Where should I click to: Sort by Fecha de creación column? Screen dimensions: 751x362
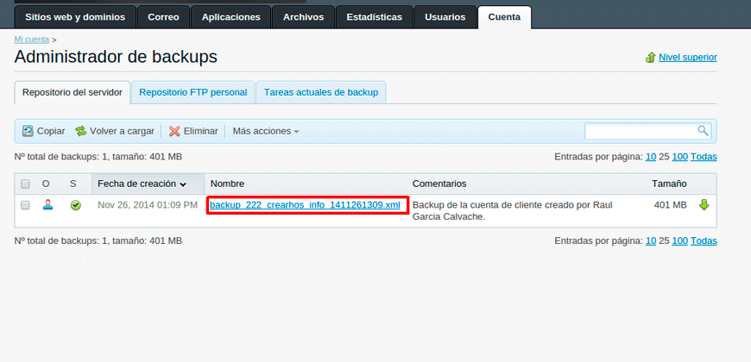click(x=142, y=184)
